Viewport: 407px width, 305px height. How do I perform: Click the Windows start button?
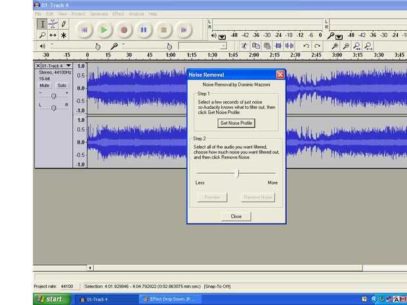tap(52, 299)
